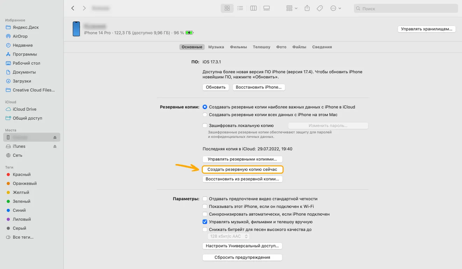Click the Поиск search field
The image size is (462, 269).
[406, 8]
